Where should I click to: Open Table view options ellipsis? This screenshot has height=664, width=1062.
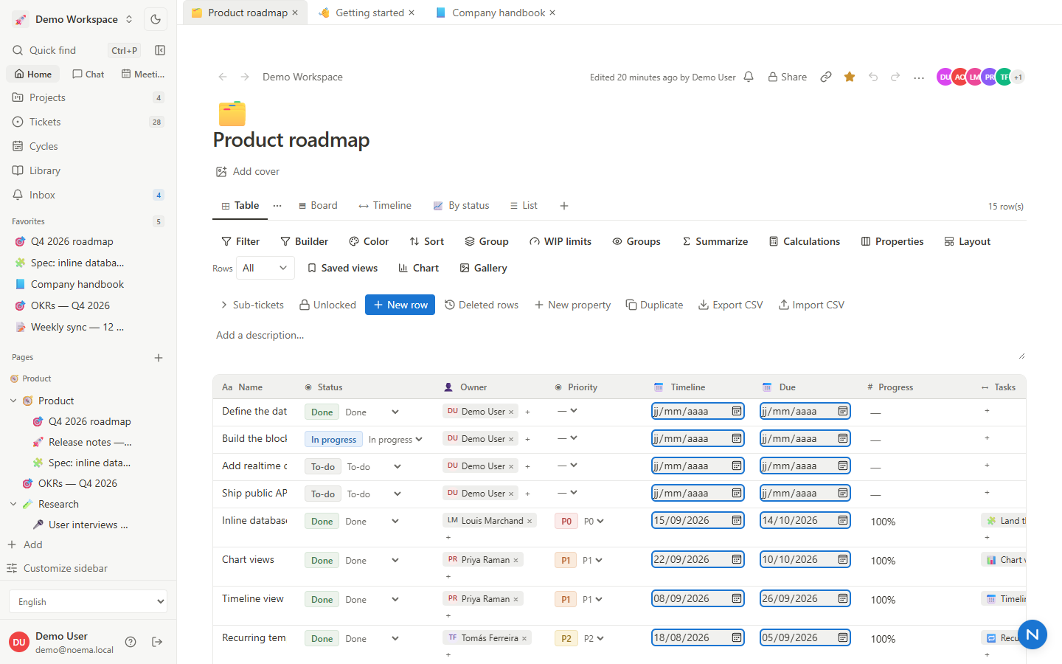tap(277, 206)
